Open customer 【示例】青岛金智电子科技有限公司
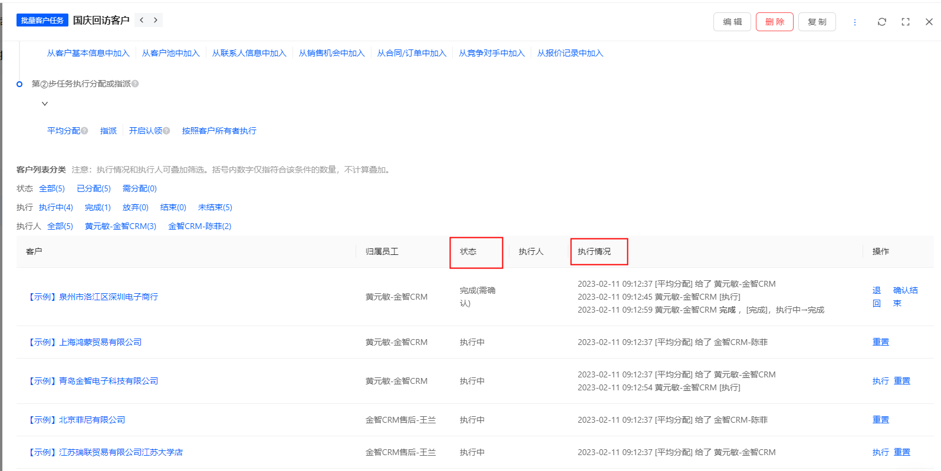Viewport: 941px width, 471px height. click(92, 381)
